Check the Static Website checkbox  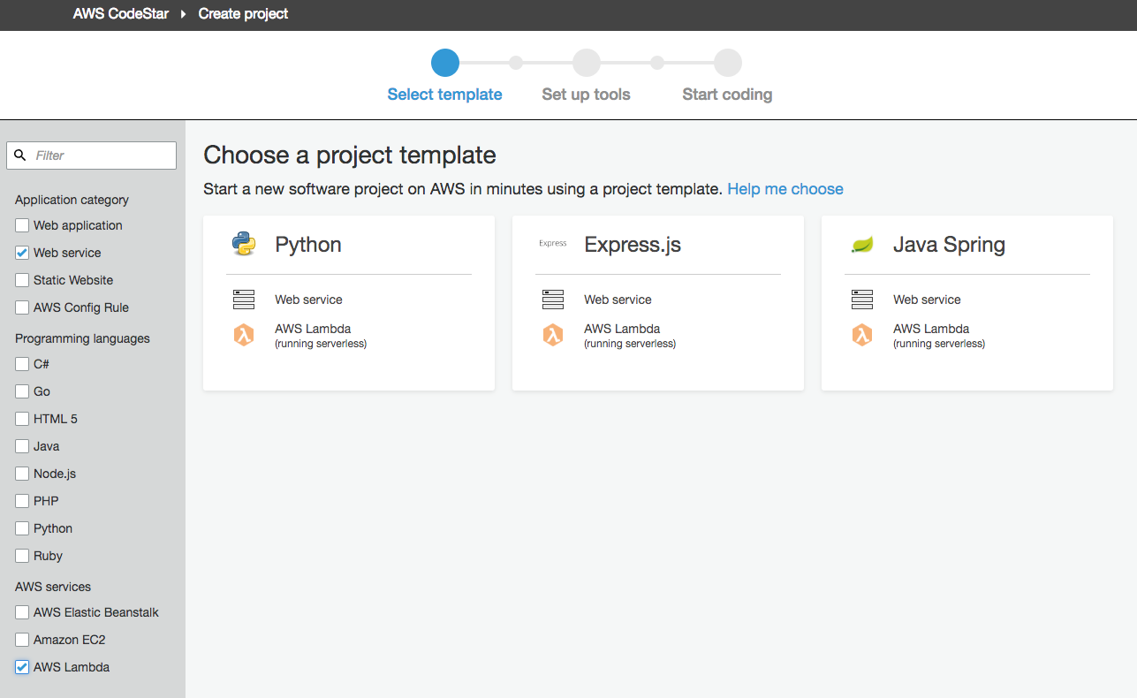22,280
